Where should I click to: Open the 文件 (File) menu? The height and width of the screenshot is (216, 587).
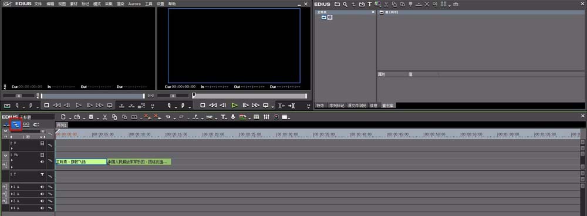(x=38, y=4)
